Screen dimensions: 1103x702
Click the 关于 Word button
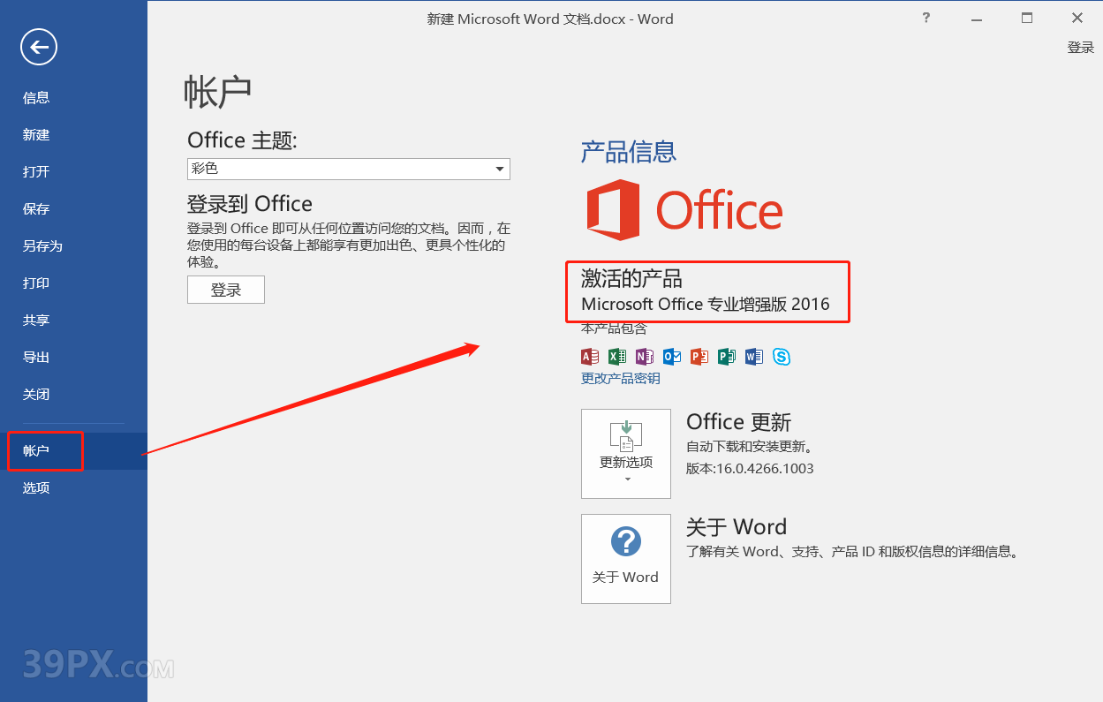click(626, 559)
